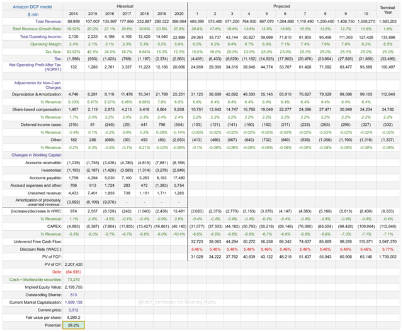Click the 'Unlevered Free Cash Flow' label
This screenshot has width=403, height=332.
(38, 241)
